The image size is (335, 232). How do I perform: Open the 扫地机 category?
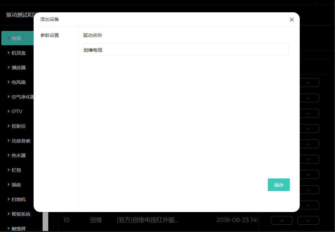(x=19, y=199)
